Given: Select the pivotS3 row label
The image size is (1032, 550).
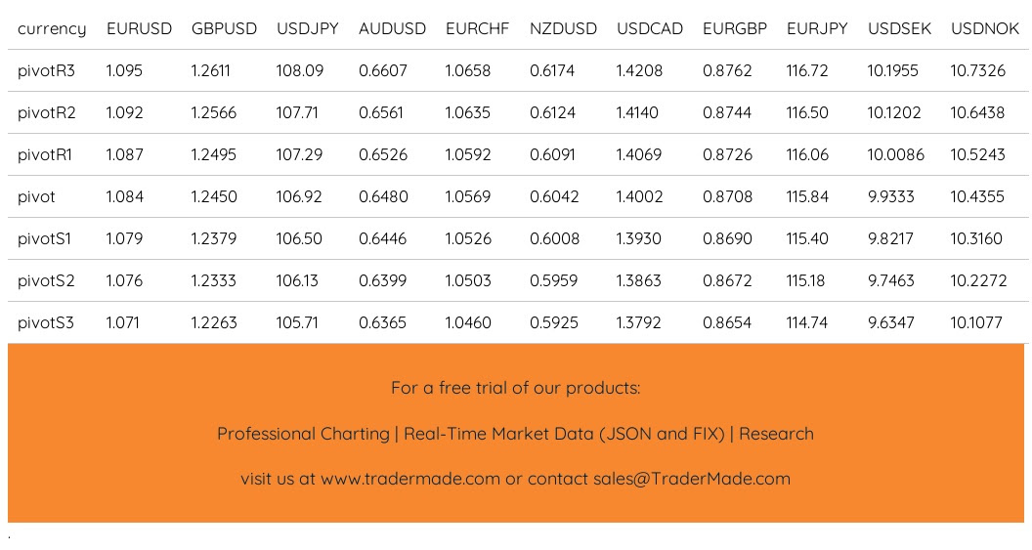Looking at the screenshot, I should click(x=45, y=322).
